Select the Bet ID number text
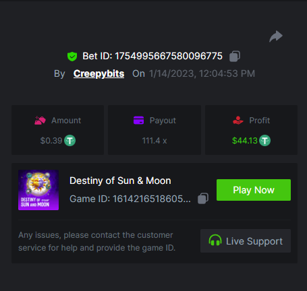Image resolution: width=307 pixels, height=291 pixels. [169, 56]
